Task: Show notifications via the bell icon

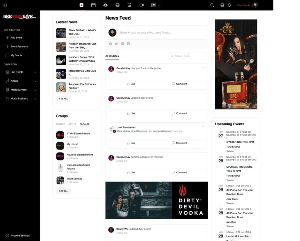Action: click(x=229, y=5)
